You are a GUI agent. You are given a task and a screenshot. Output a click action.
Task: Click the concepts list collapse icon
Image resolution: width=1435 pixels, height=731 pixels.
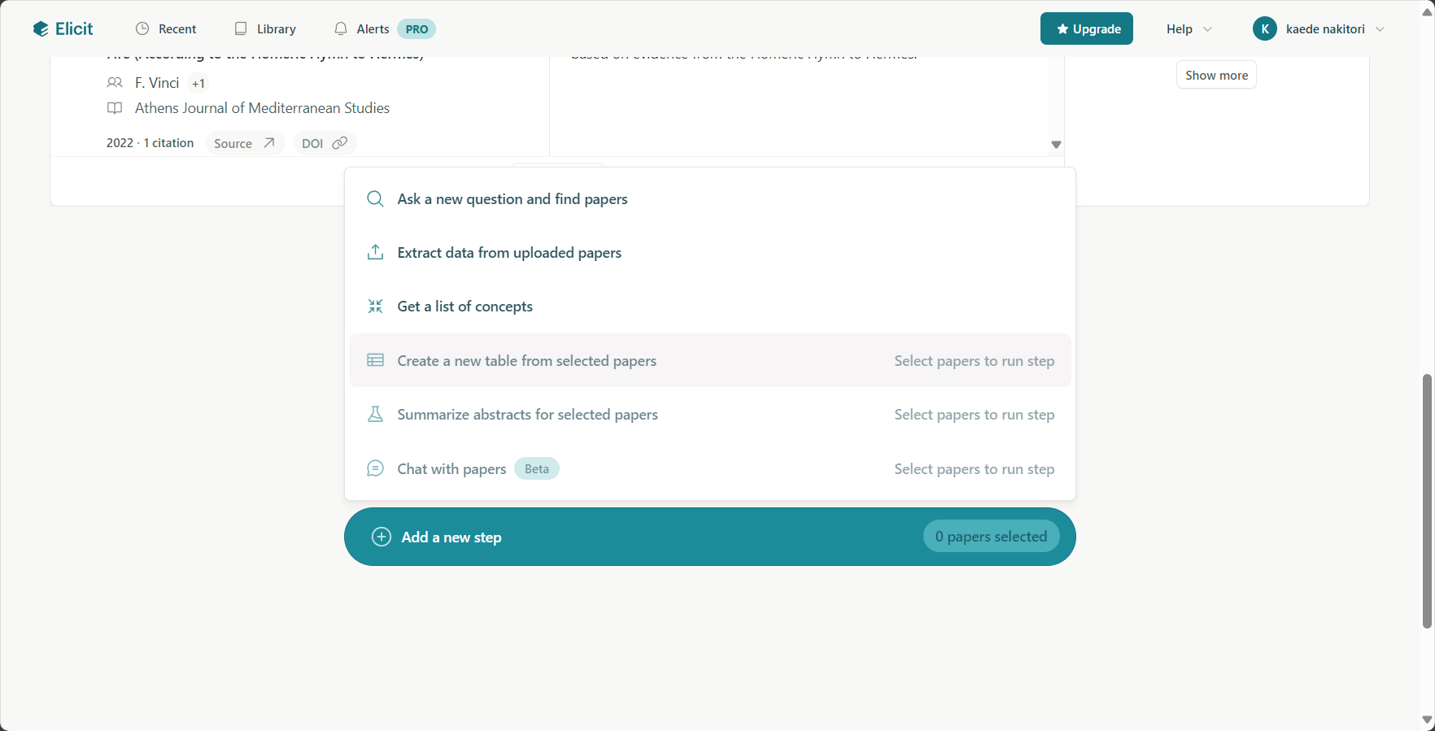(x=375, y=307)
